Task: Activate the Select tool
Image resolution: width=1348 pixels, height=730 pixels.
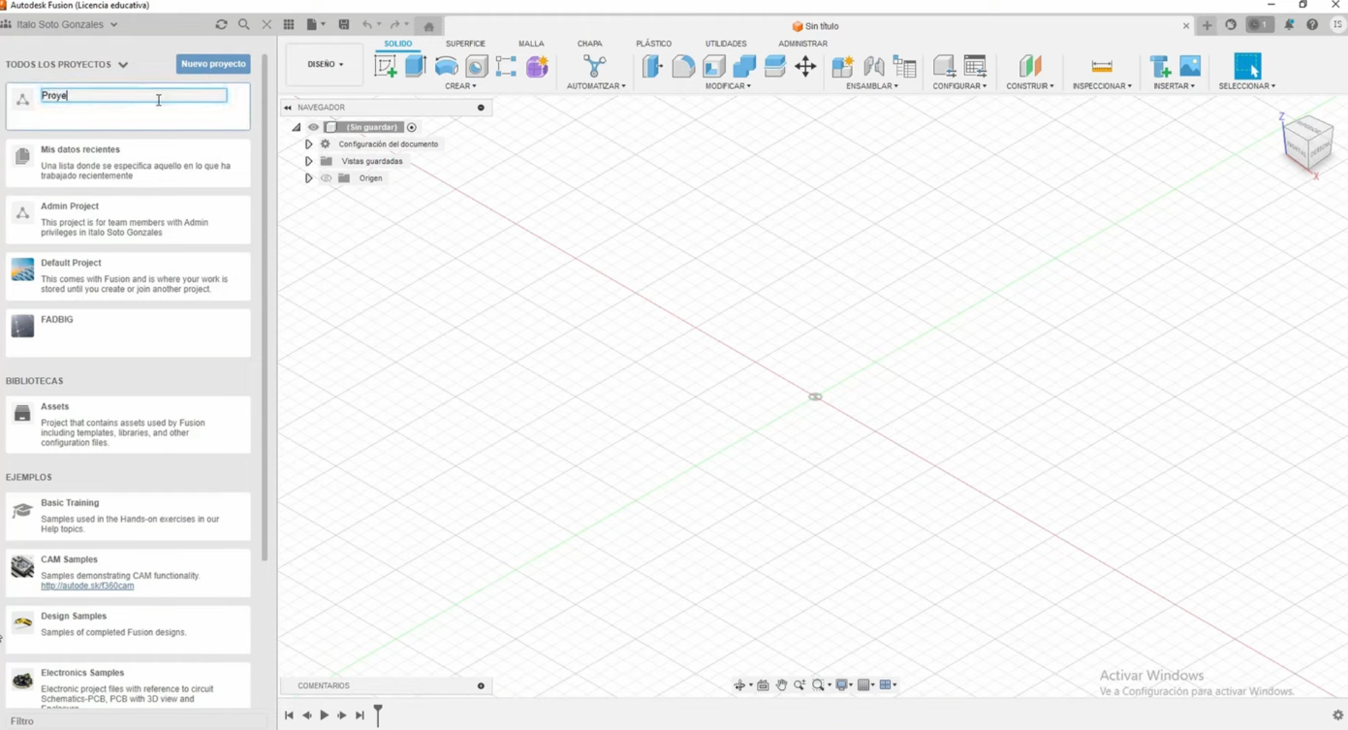Action: pyautogui.click(x=1247, y=66)
